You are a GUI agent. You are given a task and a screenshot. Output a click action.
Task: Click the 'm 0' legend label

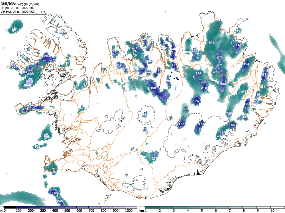click(3, 211)
